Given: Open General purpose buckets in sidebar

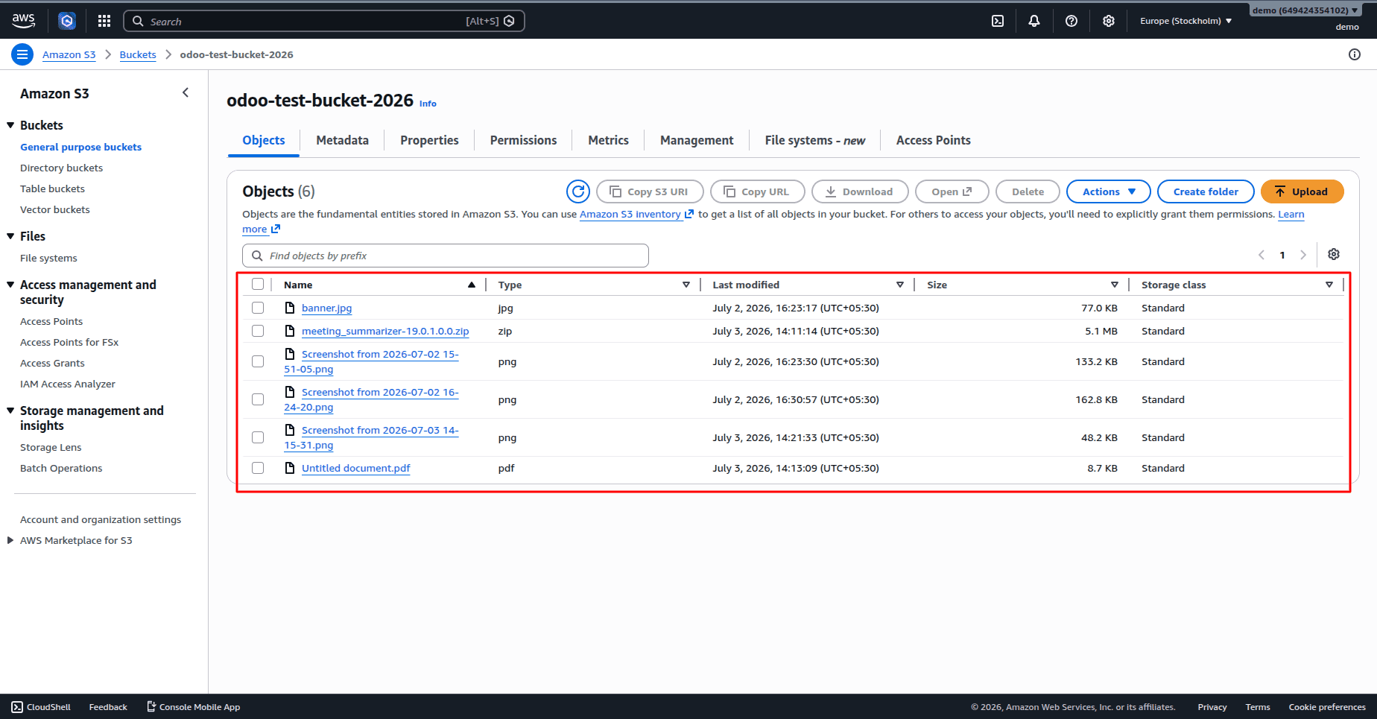Looking at the screenshot, I should click(x=80, y=147).
